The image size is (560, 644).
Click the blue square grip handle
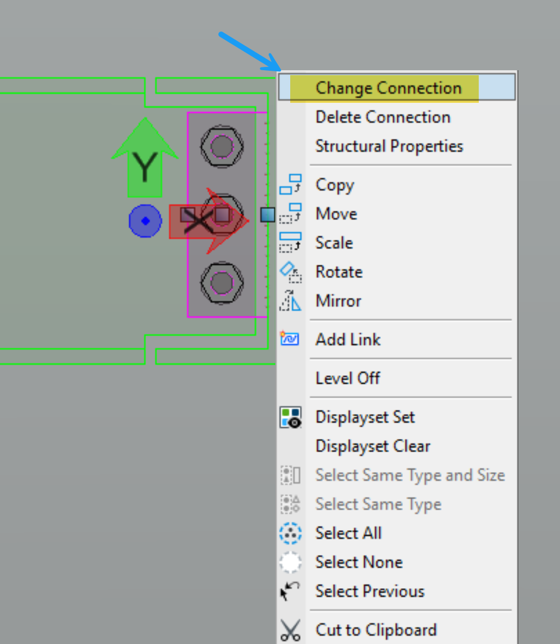point(268,214)
